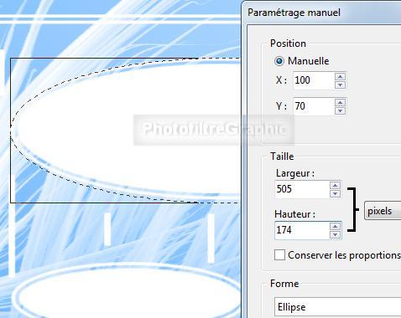Enable Conserver les proportions checkbox
The image size is (401, 318).
tap(279, 255)
